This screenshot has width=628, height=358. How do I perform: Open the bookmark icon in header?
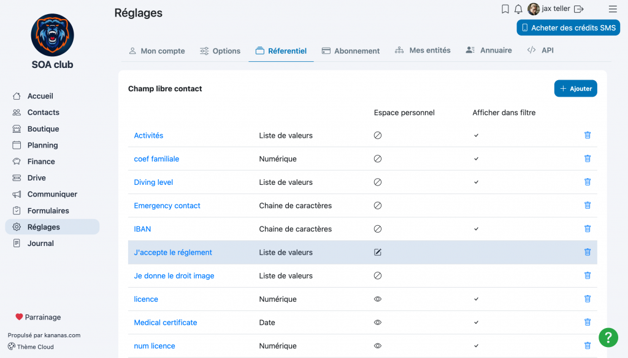pyautogui.click(x=505, y=9)
